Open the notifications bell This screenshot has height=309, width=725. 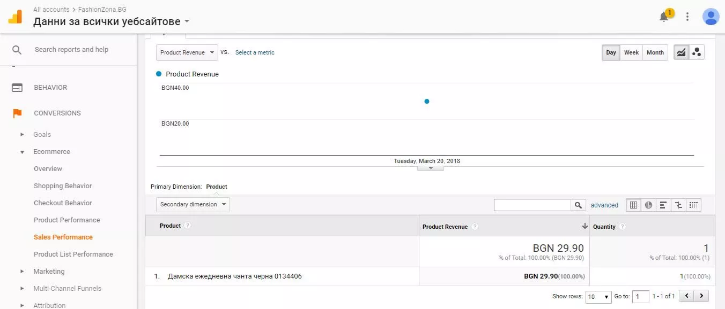point(664,17)
